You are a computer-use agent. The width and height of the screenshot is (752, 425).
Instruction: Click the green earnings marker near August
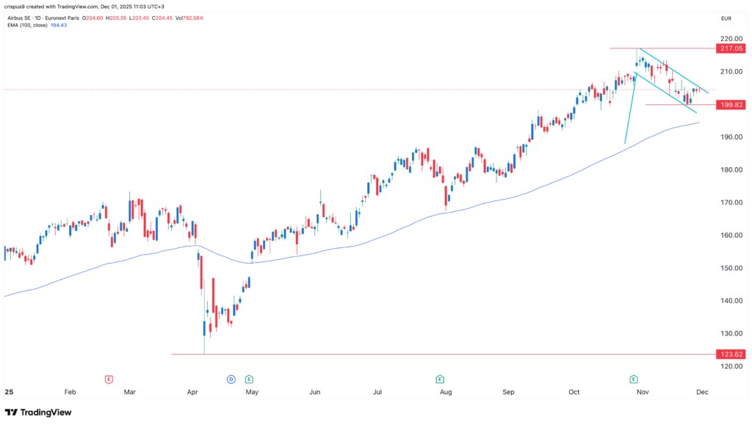pos(439,379)
